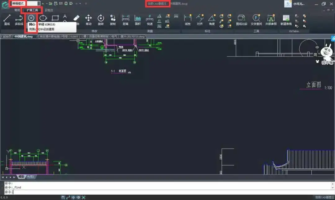Add a 角度 angle dimension
Viewport: 335px width, 200px height.
coord(212,20)
